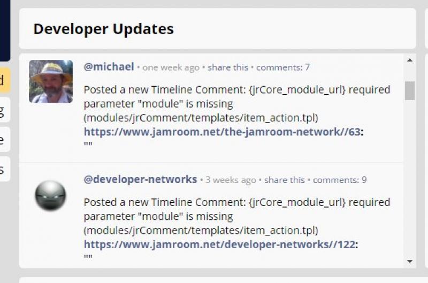Click the developer-networks round face avatar
This screenshot has width=428, height=283.
[50, 195]
